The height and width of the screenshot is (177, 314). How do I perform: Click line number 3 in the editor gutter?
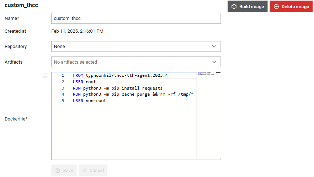(63, 88)
